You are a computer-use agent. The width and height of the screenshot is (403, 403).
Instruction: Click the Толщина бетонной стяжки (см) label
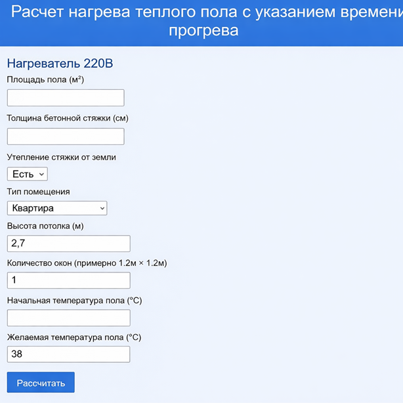[x=68, y=118]
